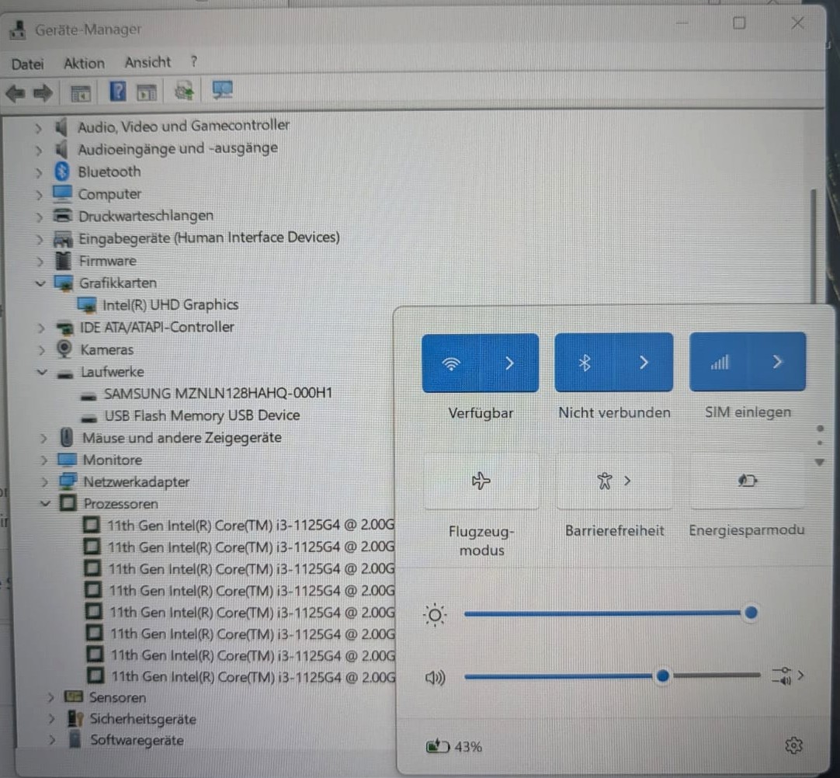Image resolution: width=840 pixels, height=778 pixels.
Task: Collapse the Prozessoren tree node
Action: [46, 504]
